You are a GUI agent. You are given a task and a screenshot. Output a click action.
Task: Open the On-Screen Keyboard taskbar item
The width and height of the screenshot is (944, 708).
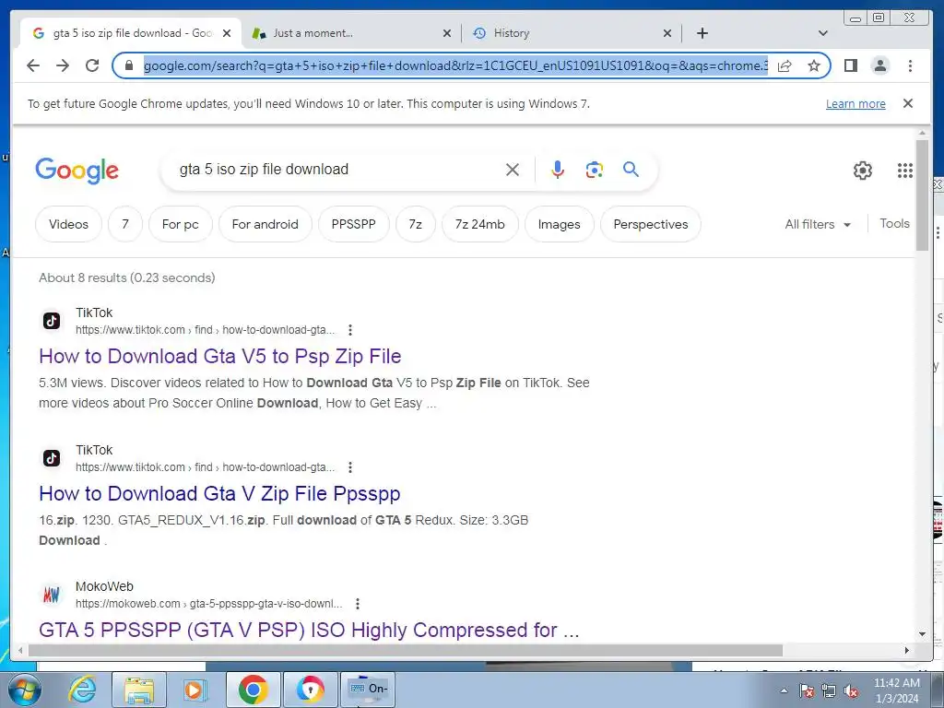coord(368,690)
